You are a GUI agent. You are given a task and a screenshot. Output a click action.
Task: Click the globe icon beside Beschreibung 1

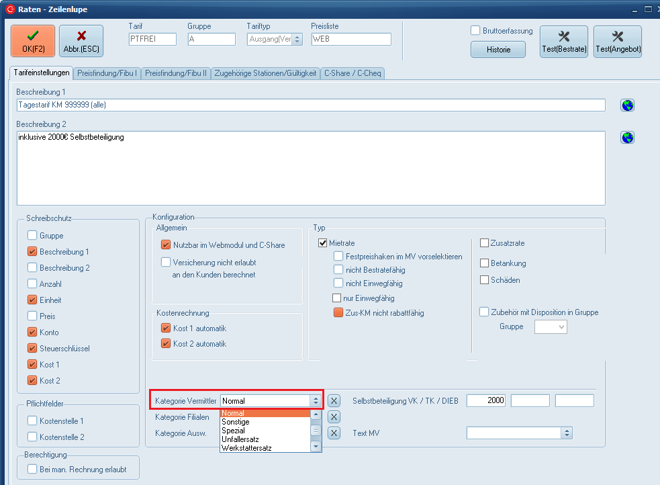click(627, 105)
